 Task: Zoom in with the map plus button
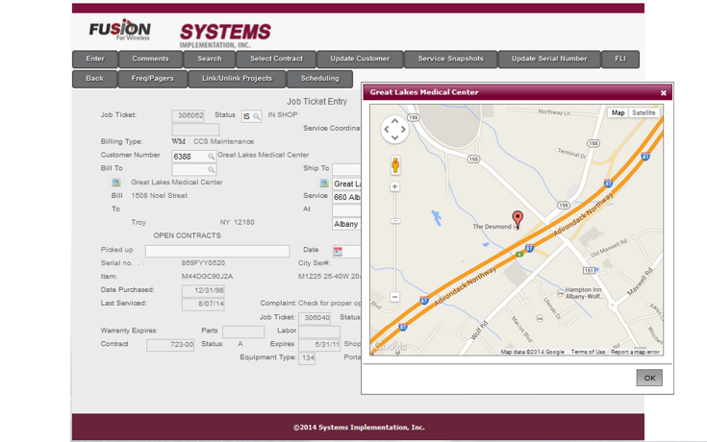[x=395, y=186]
